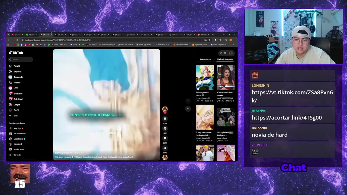Reload the page in browser
The image size is (347, 195).
(x=17, y=40)
